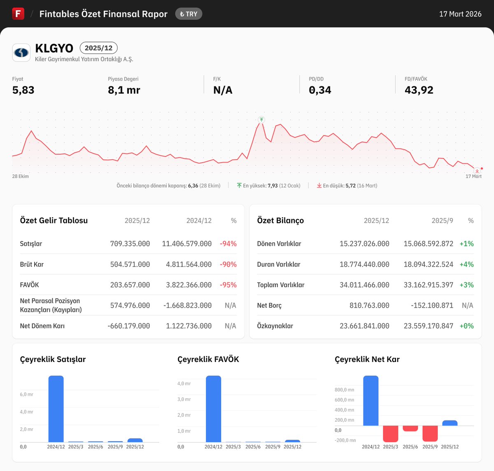
Task: Click the Net Borç row label
Action: coord(269,305)
